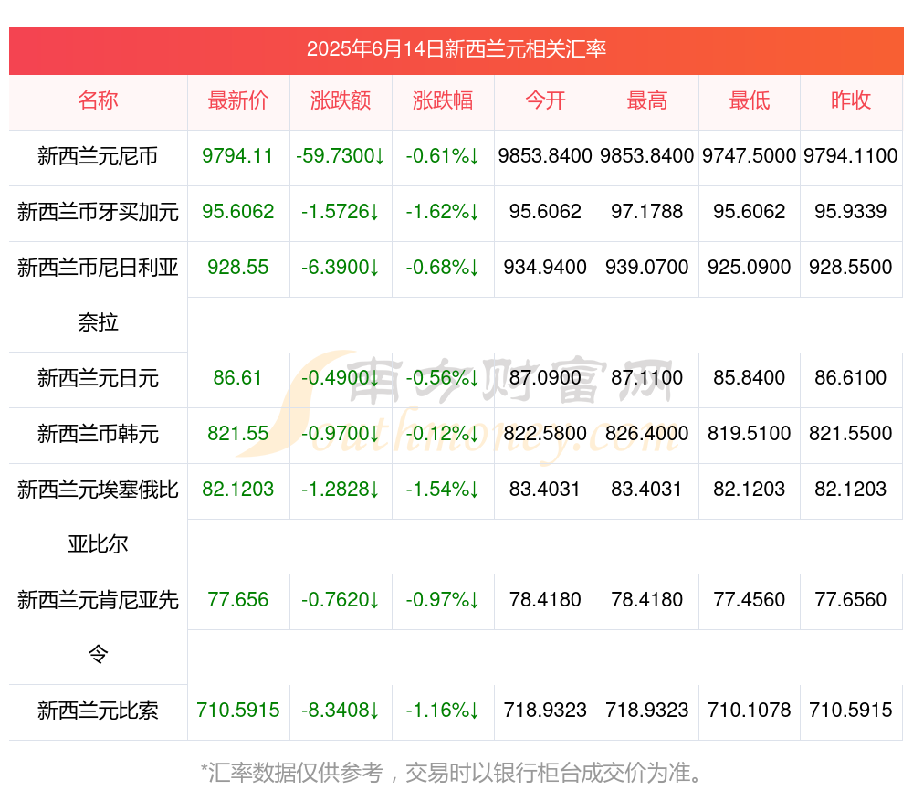
Task: Click the change value -1.5726↓
Action: pyautogui.click(x=340, y=212)
